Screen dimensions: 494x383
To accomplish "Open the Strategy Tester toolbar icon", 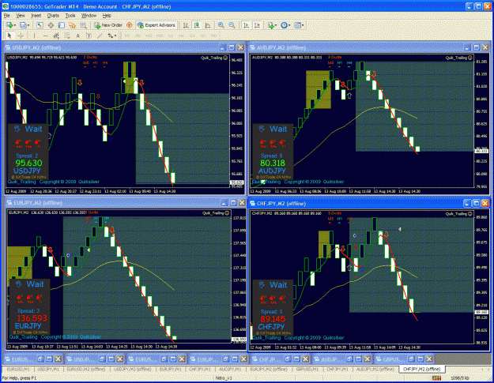I will [83, 25].
